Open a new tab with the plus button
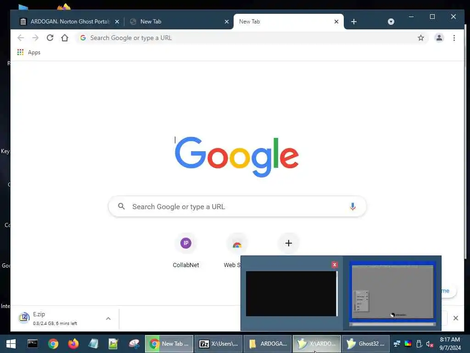Viewport: 470px width, 353px height. 354,22
